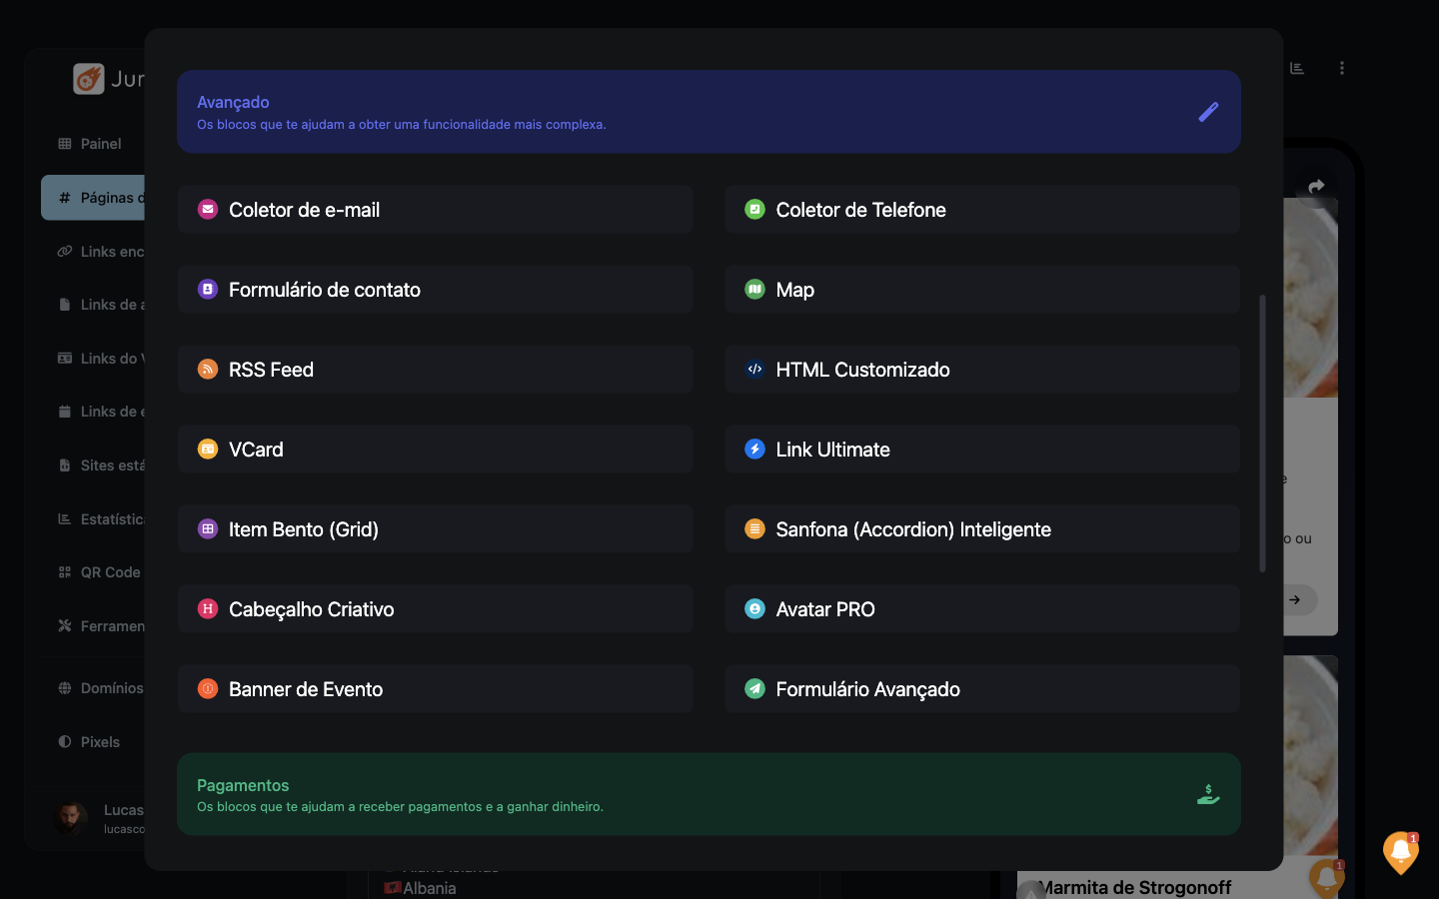Click the Formulário Avançado block label
The image size is (1439, 899).
[x=867, y=689]
